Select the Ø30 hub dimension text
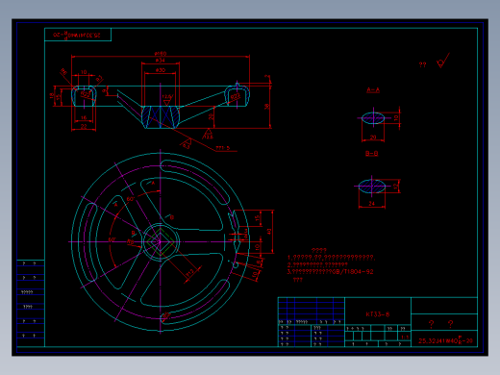The height and width of the screenshot is (375, 500). pyautogui.click(x=161, y=70)
